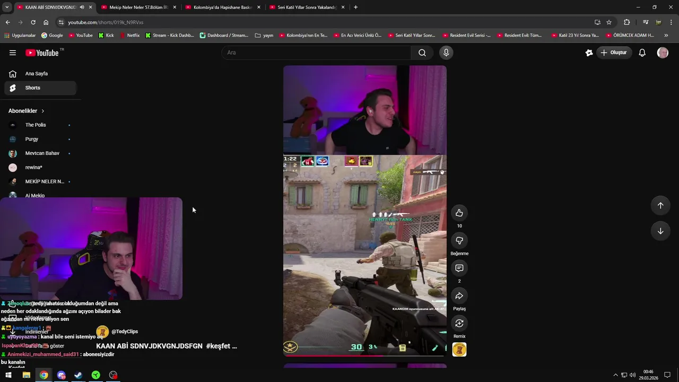The image size is (679, 382).
Task: Seek using the short's red progress bar
Action: point(365,355)
